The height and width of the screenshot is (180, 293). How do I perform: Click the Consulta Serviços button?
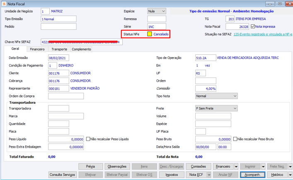(x=62, y=175)
